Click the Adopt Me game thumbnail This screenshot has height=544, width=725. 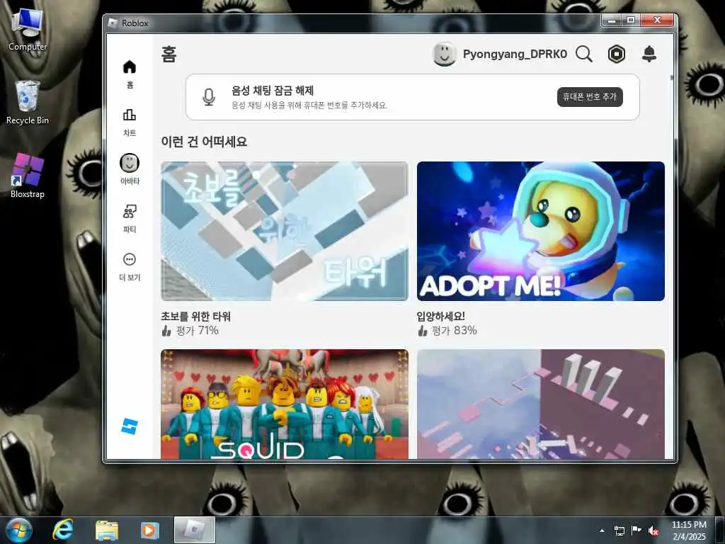(x=540, y=232)
